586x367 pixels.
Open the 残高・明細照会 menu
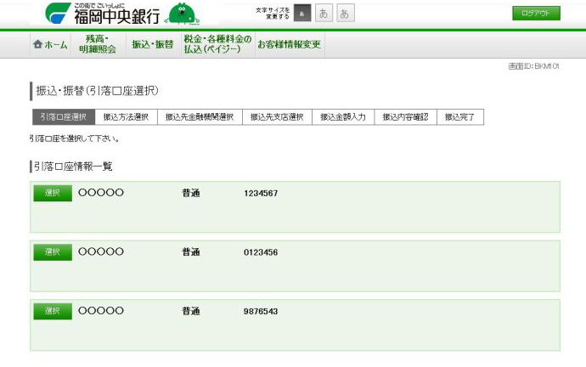(x=98, y=45)
